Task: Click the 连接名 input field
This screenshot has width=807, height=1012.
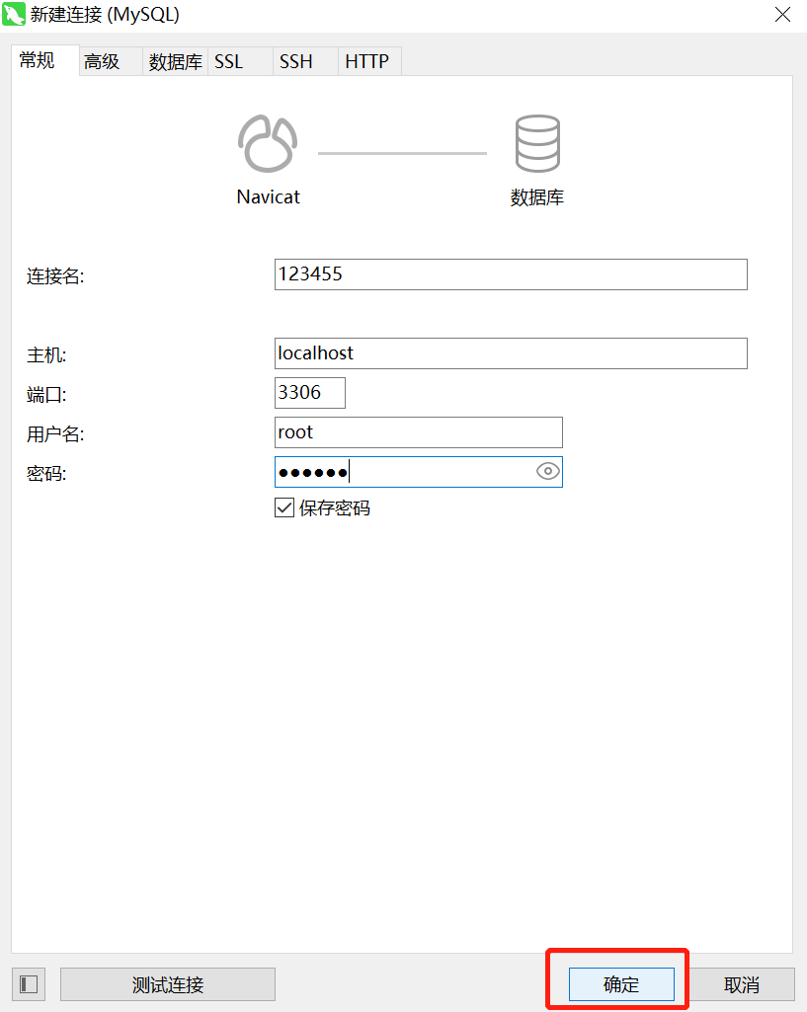Action: click(x=510, y=274)
